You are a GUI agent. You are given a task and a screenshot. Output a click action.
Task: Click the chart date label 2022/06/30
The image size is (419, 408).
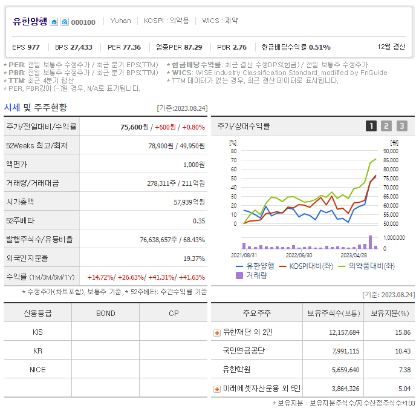[x=299, y=255]
